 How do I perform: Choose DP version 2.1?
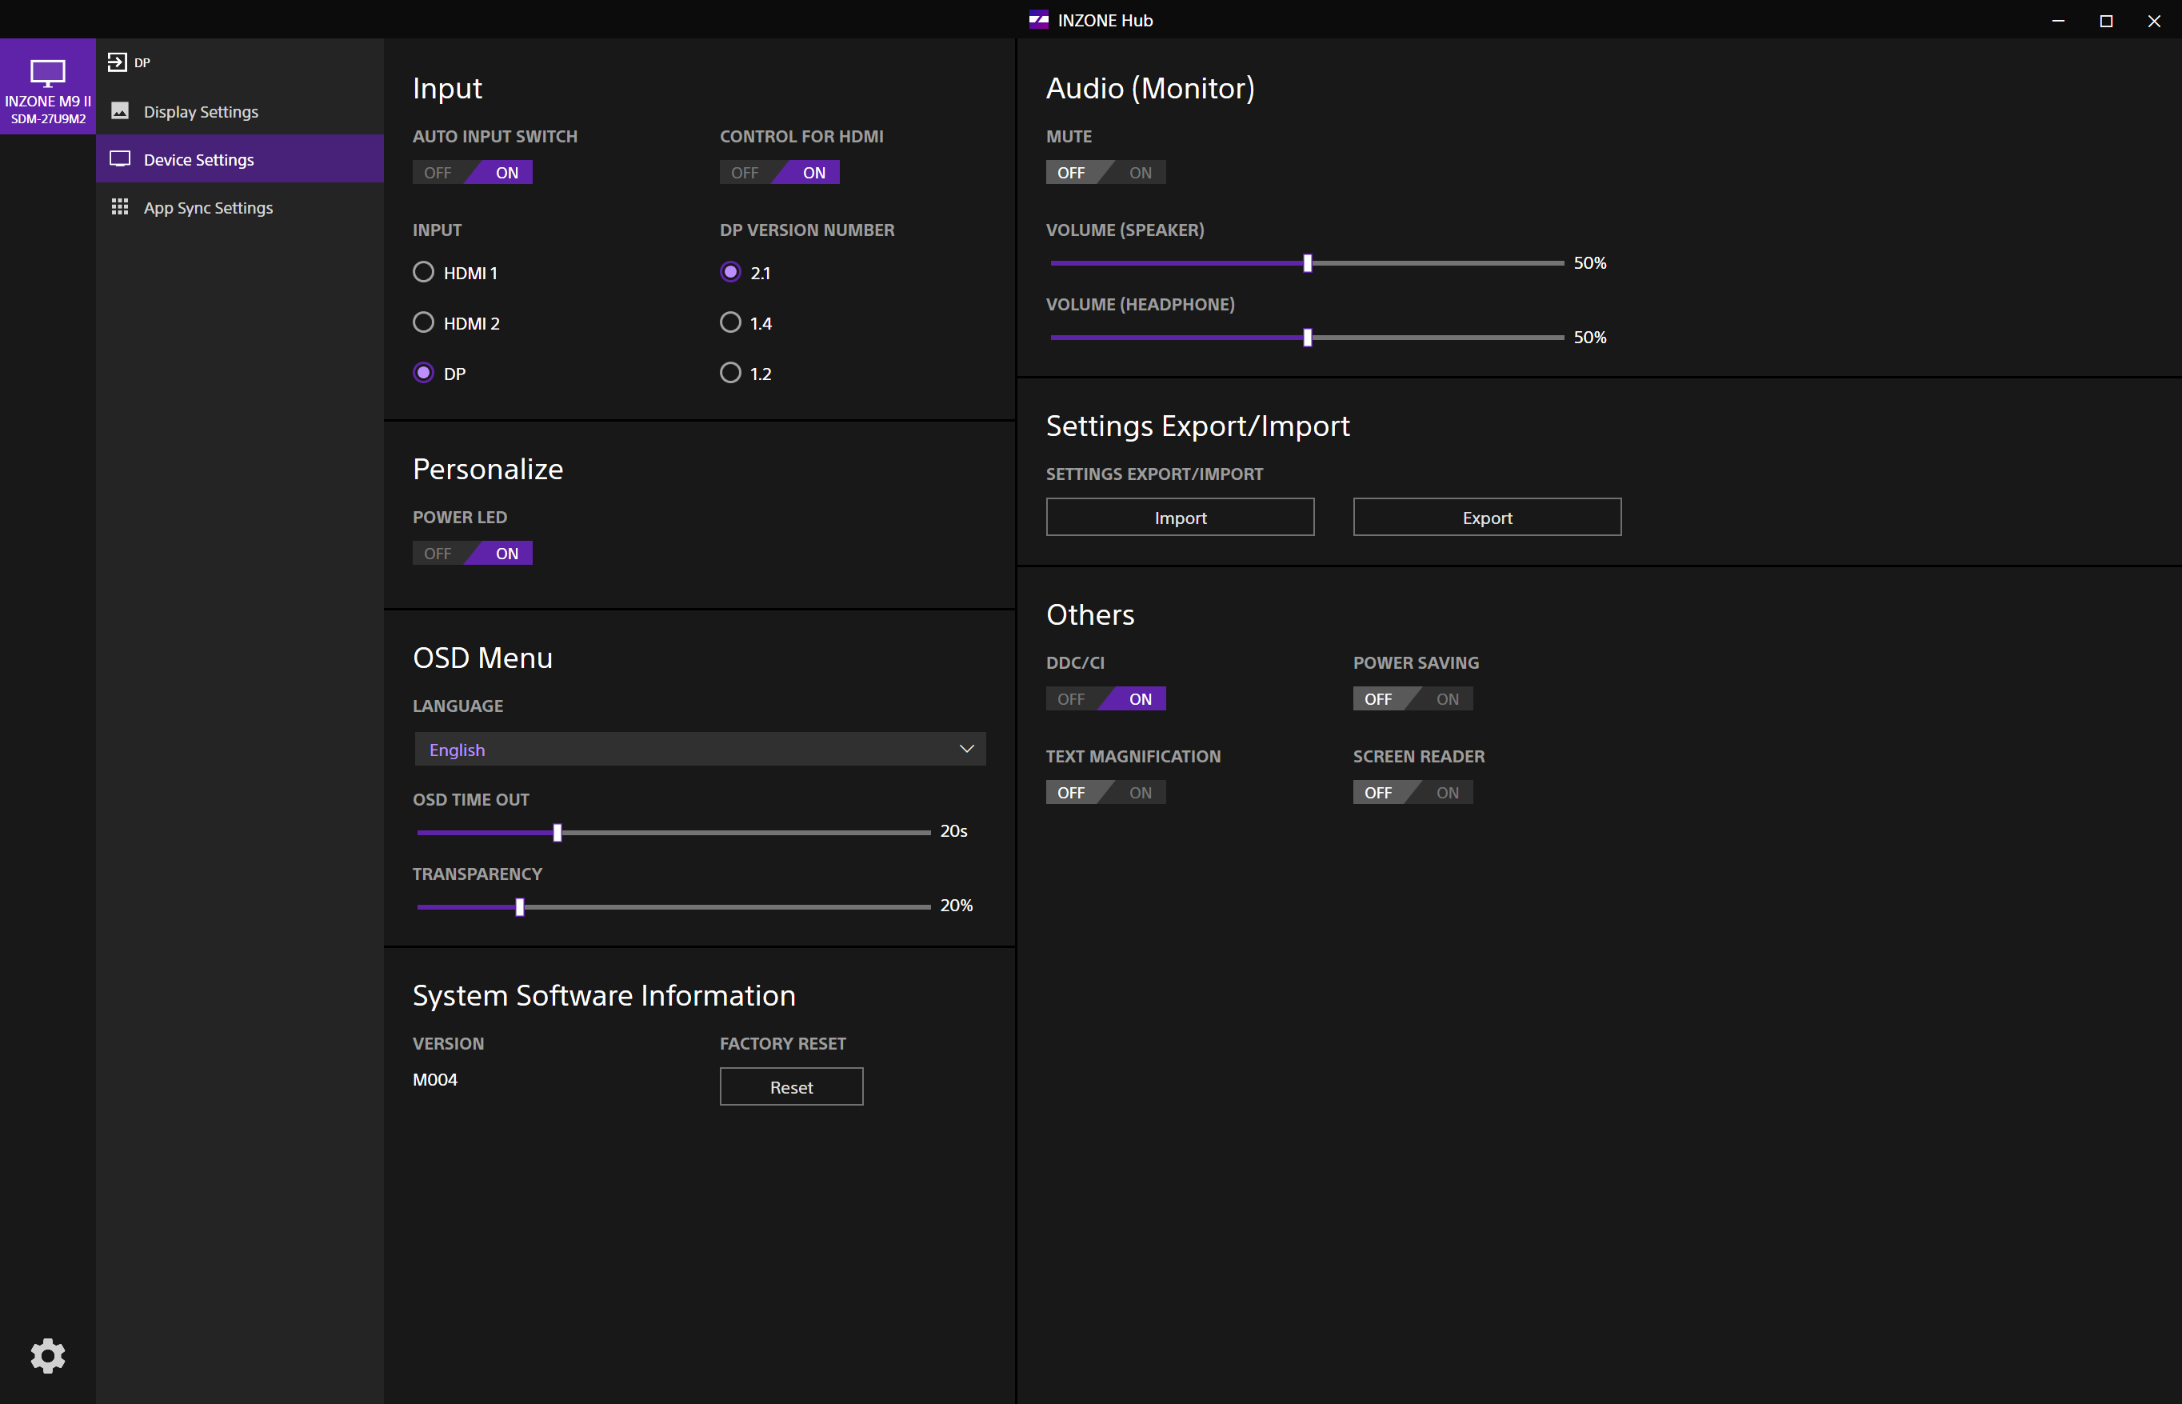pyautogui.click(x=730, y=272)
